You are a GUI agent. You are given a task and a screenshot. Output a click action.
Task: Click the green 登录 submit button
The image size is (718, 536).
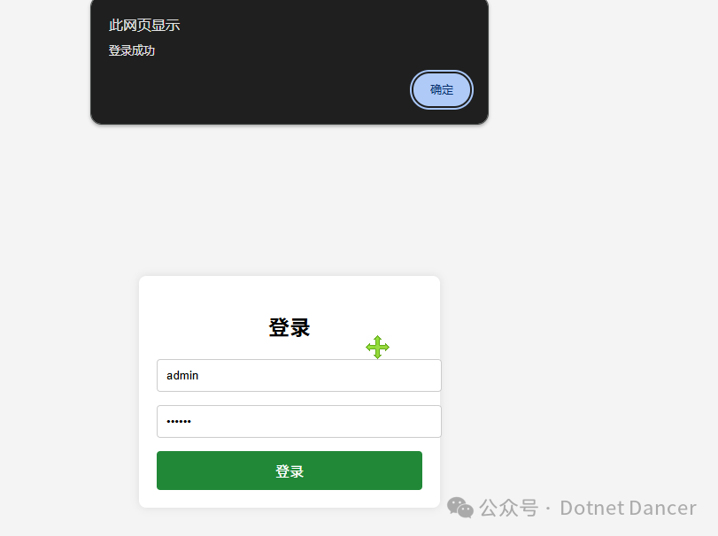coord(290,471)
